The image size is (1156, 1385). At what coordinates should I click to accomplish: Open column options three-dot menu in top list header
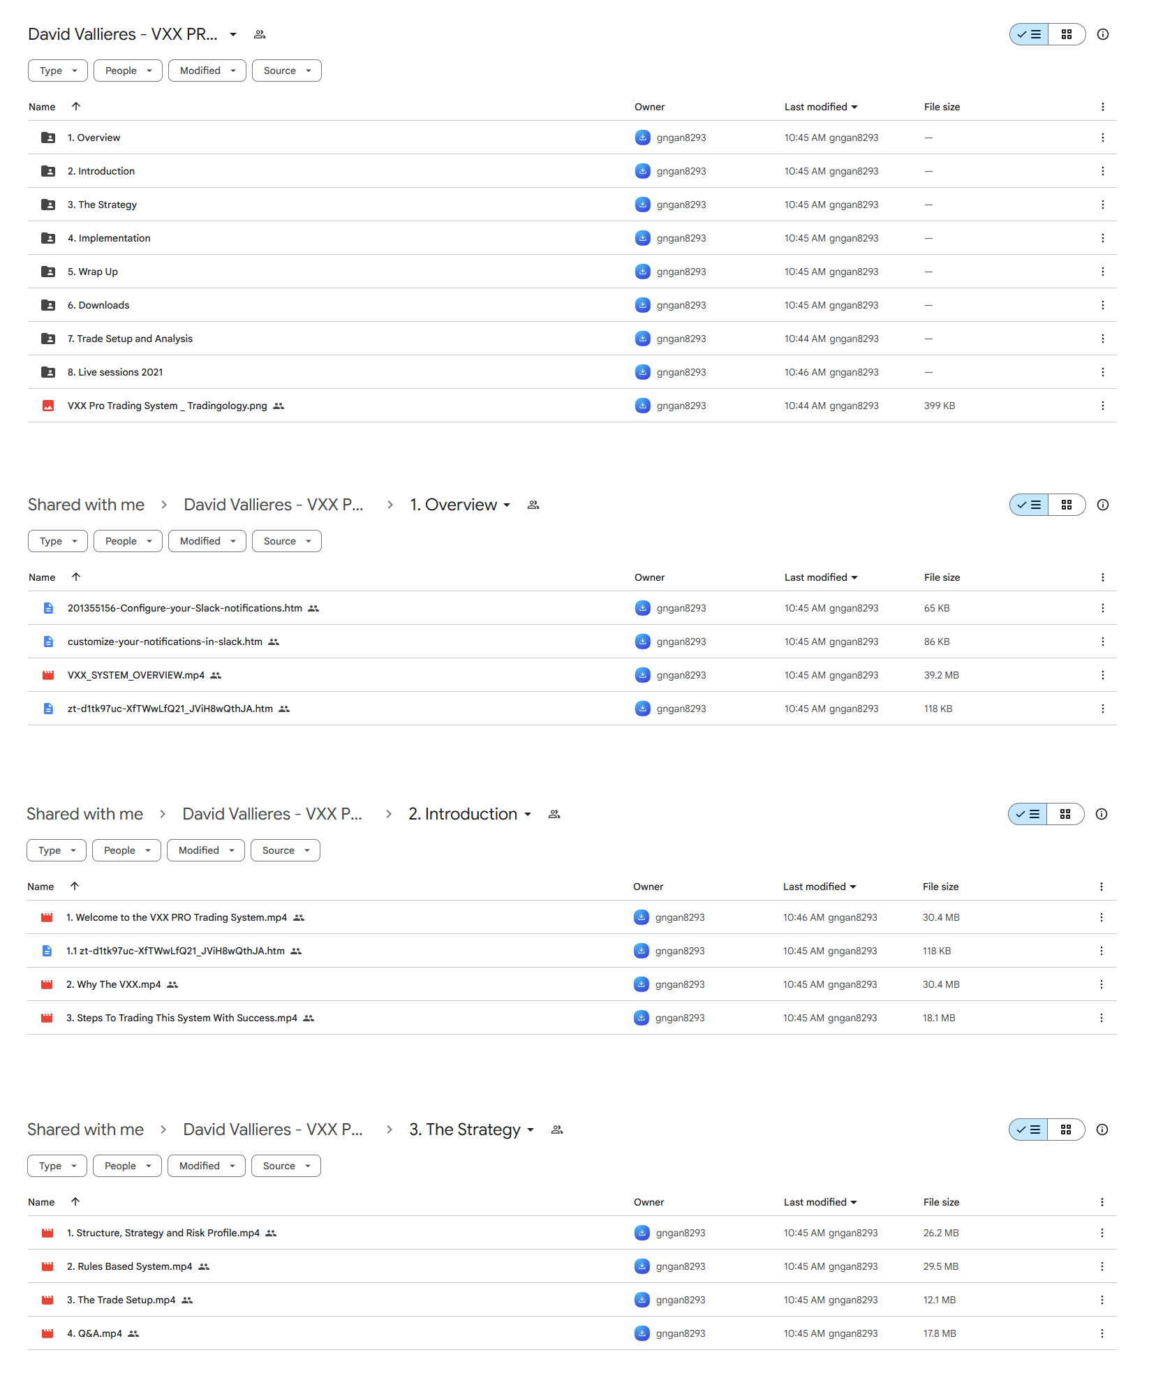pos(1103,107)
